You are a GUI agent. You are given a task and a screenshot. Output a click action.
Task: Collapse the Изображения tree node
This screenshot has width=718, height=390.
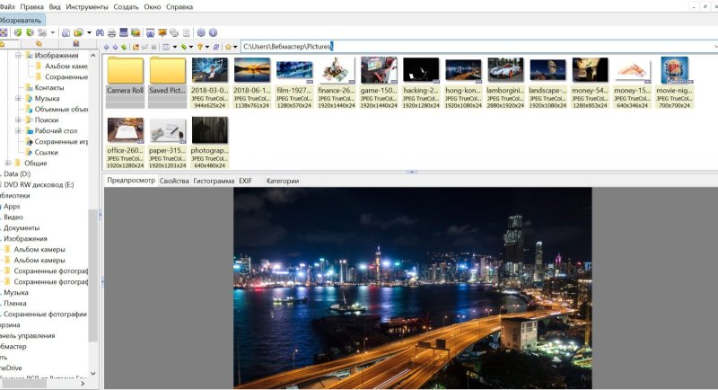[18, 55]
